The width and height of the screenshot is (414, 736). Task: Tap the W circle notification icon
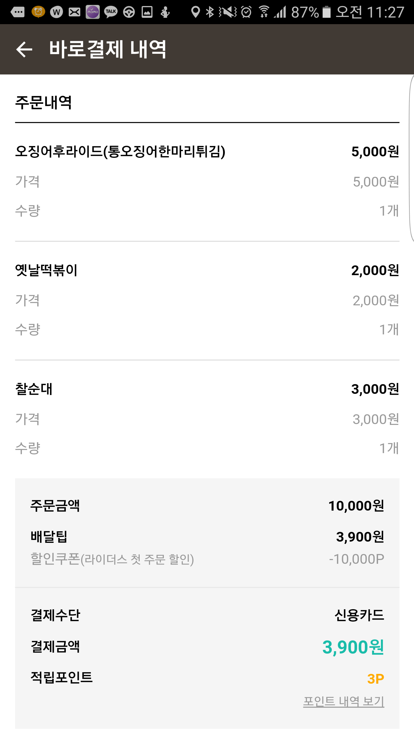tap(56, 12)
